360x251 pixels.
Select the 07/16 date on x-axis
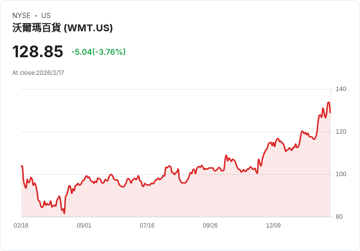[147, 226]
